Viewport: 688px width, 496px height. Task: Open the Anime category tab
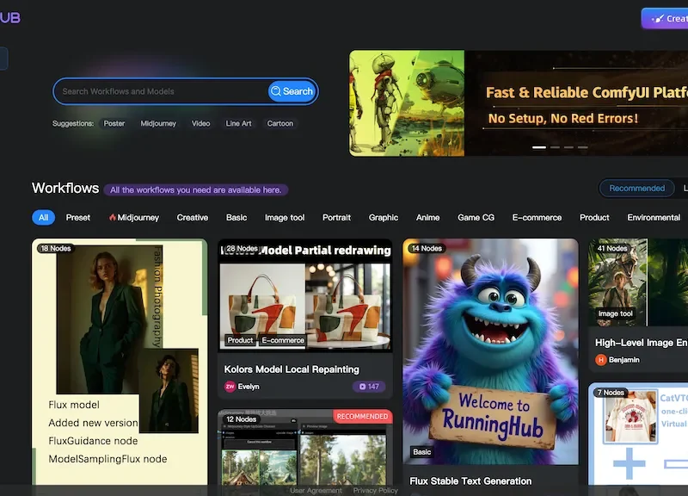pos(427,218)
